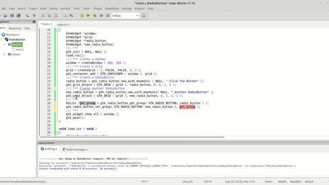Open the Valgrind menu
This screenshot has width=329, height=185.
[139, 9]
